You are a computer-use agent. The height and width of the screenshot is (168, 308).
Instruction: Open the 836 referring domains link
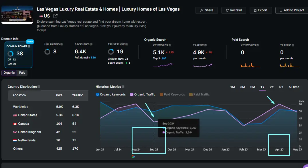point(93,58)
